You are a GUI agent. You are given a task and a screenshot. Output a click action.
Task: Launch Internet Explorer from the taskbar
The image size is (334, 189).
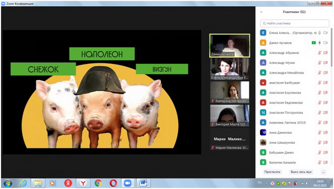[x=23, y=183]
